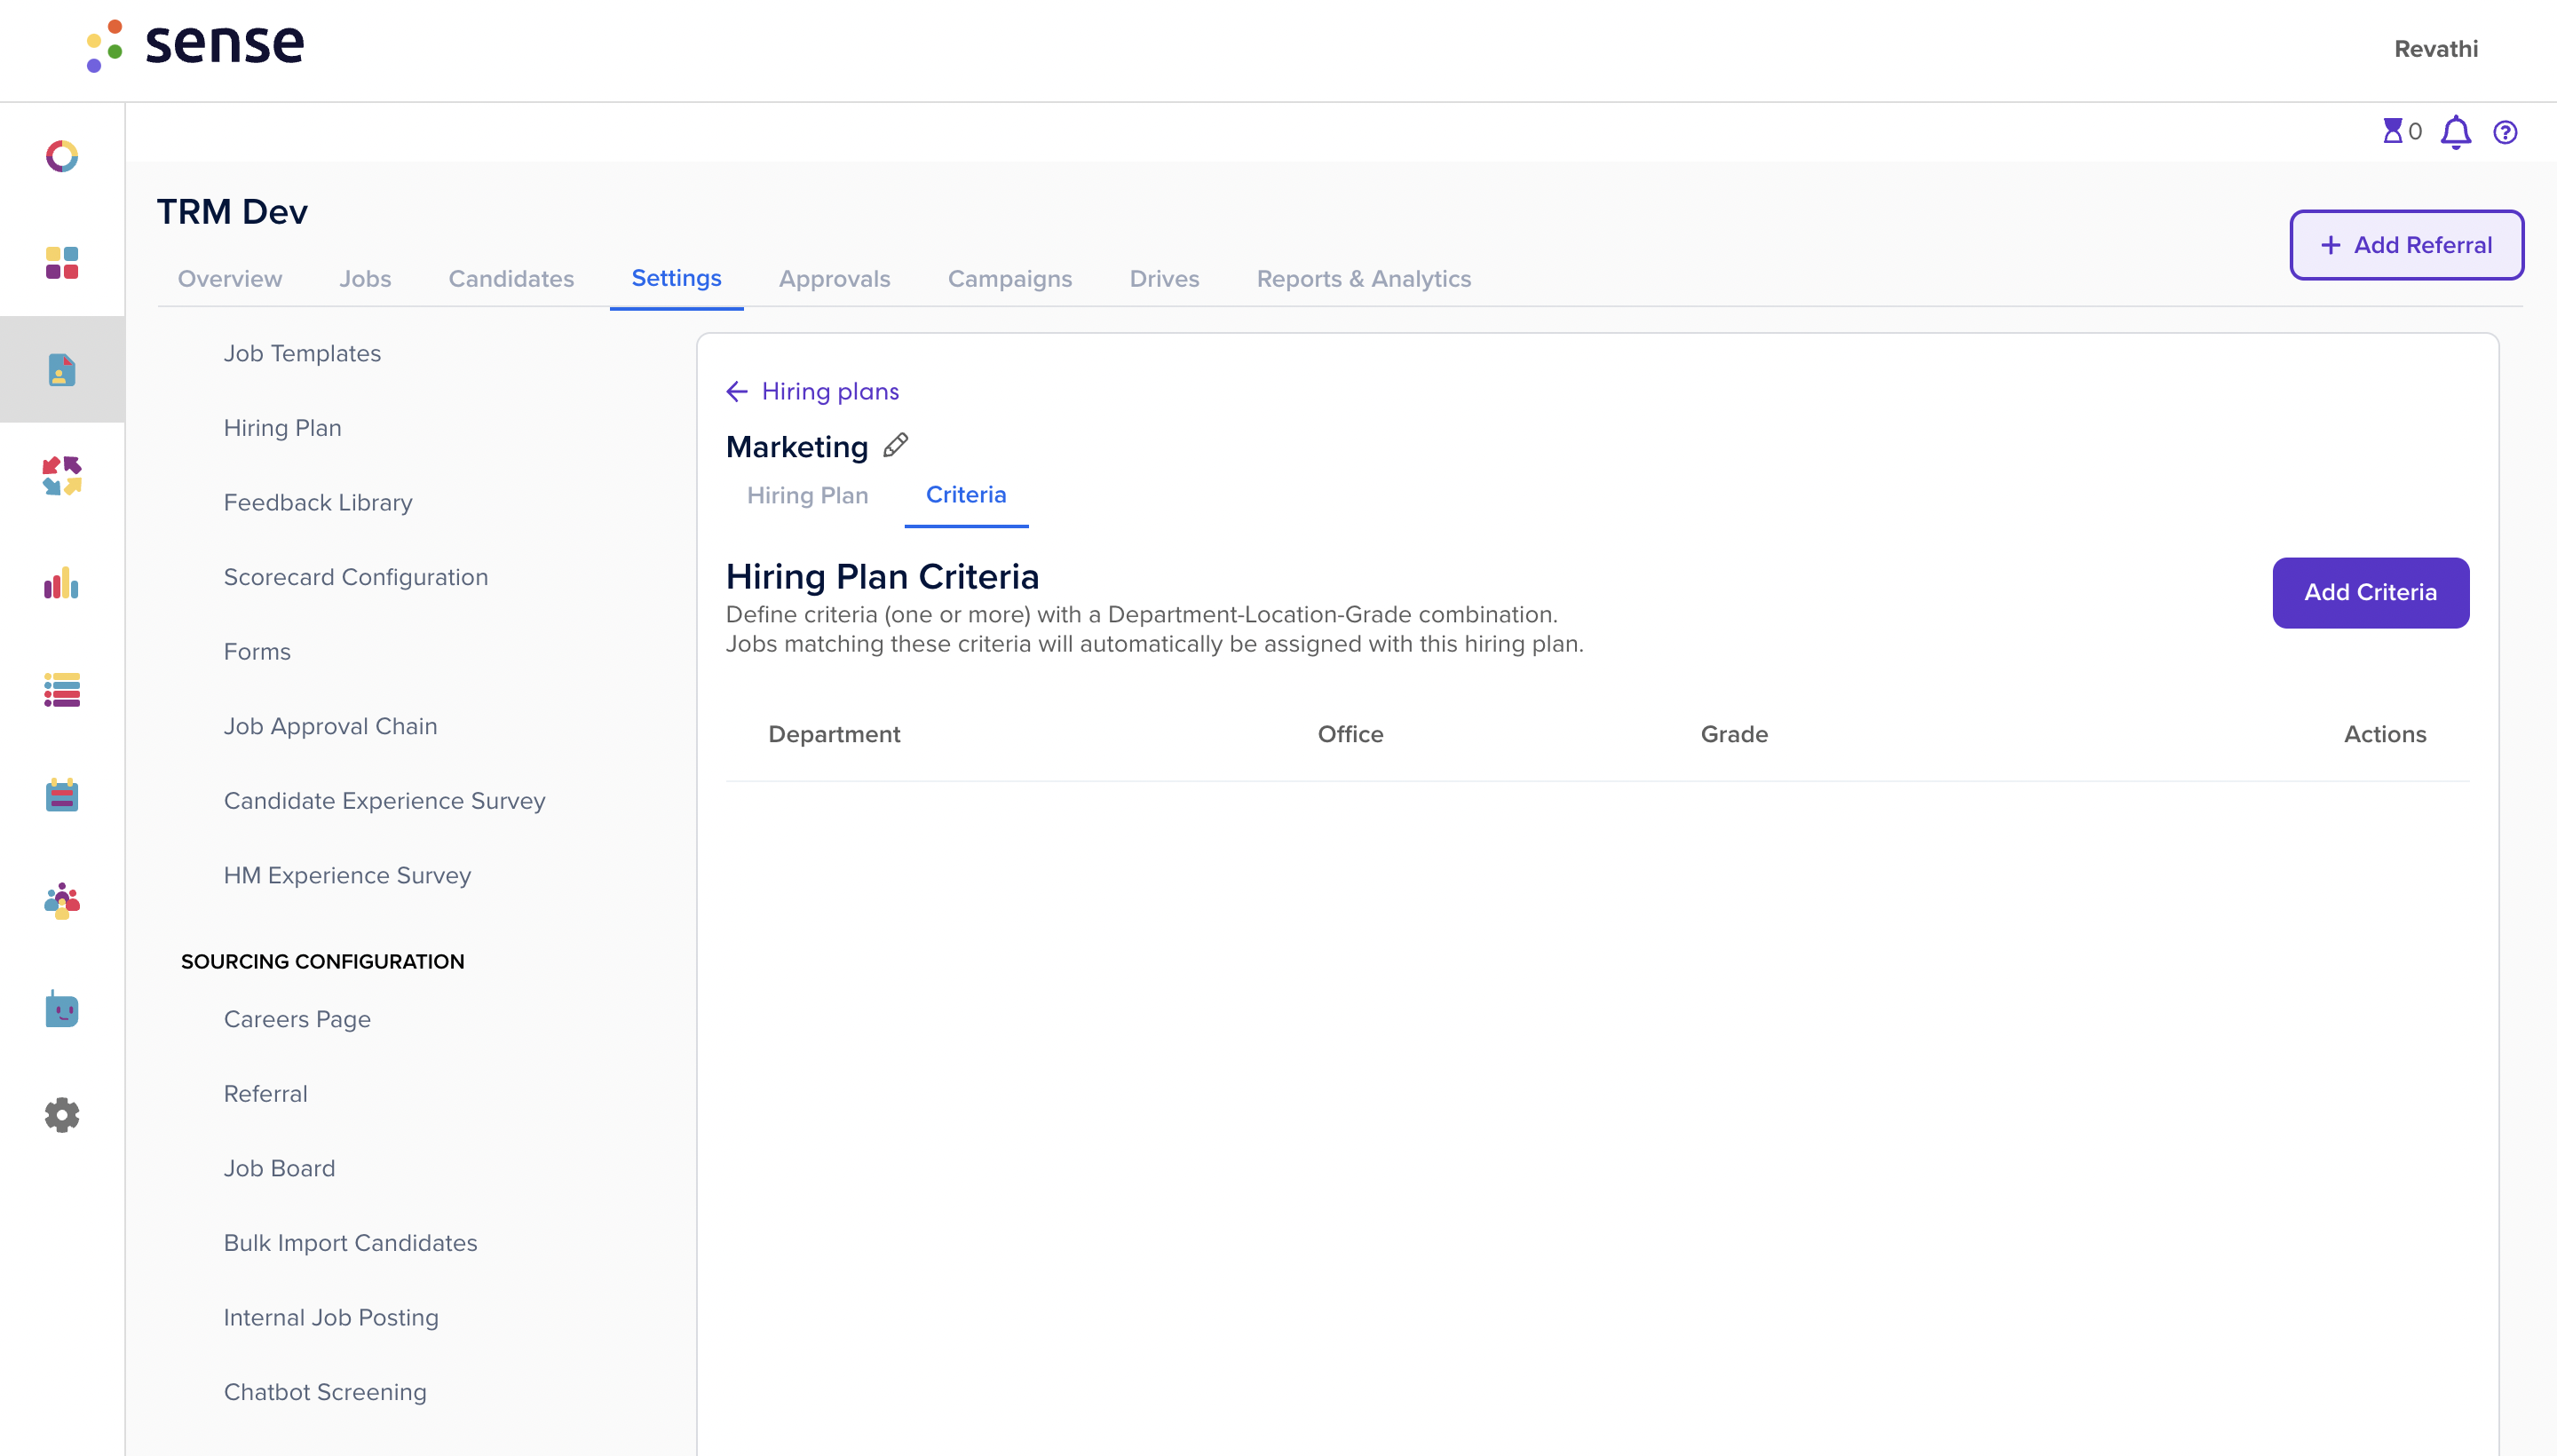Switch to the Hiring Plan sub-tab
The height and width of the screenshot is (1456, 2557).
pyautogui.click(x=807, y=495)
